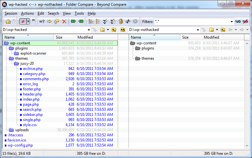Click the Compare Contents =? icon
Image resolution: width=252 pixels, height=158 pixels.
(42, 21)
